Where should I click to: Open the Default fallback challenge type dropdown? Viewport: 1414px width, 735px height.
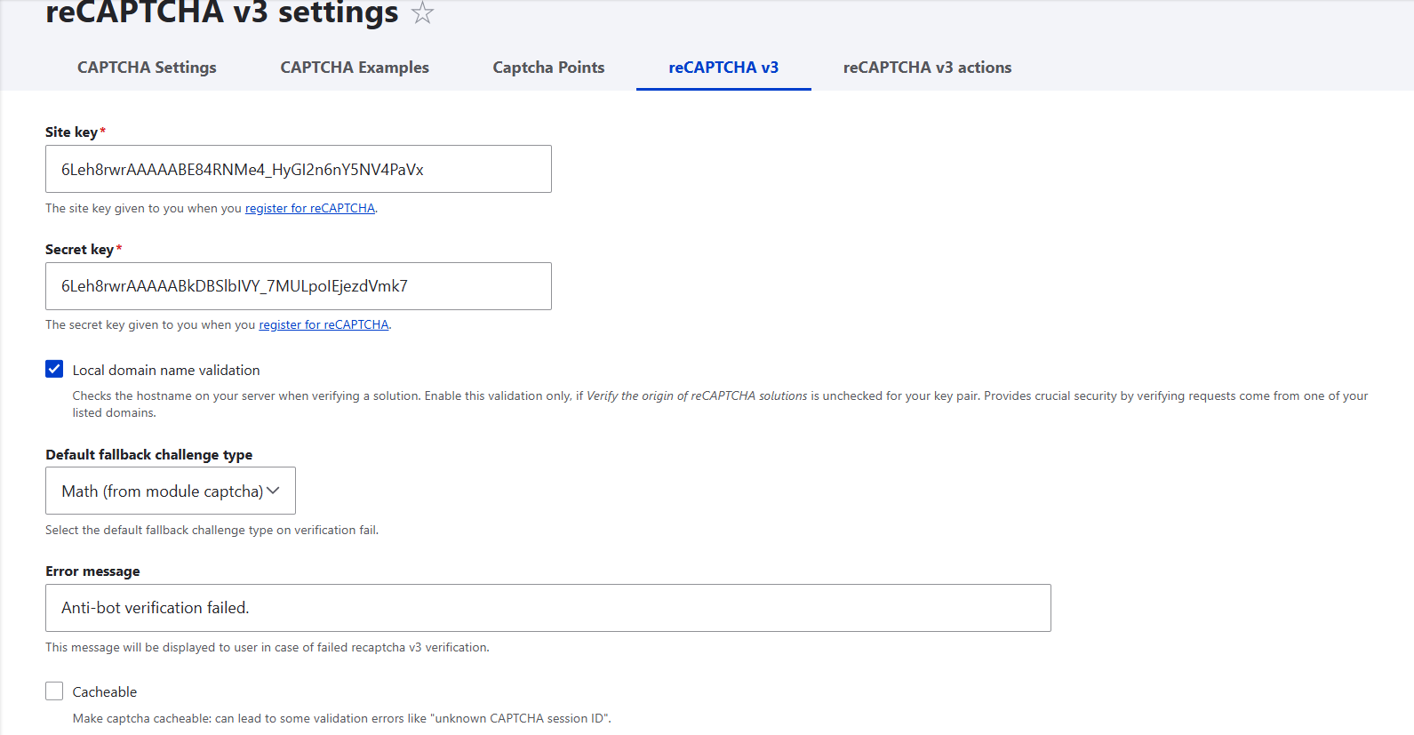pos(170,491)
